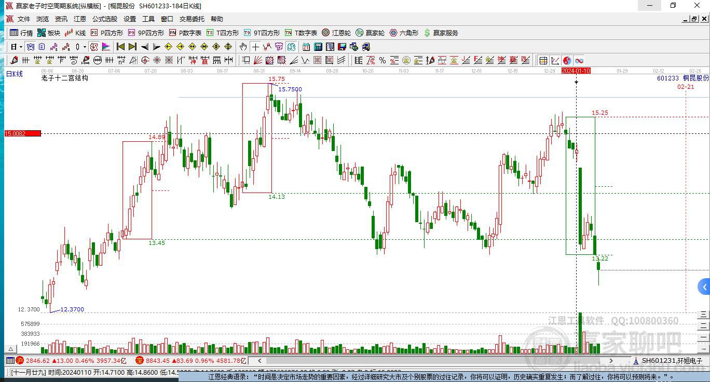Activate the crosshair cursor tool
Screen dimensions: 710x382
256,47
